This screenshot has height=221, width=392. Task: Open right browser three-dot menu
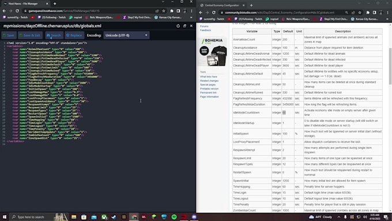pyautogui.click(x=388, y=13)
